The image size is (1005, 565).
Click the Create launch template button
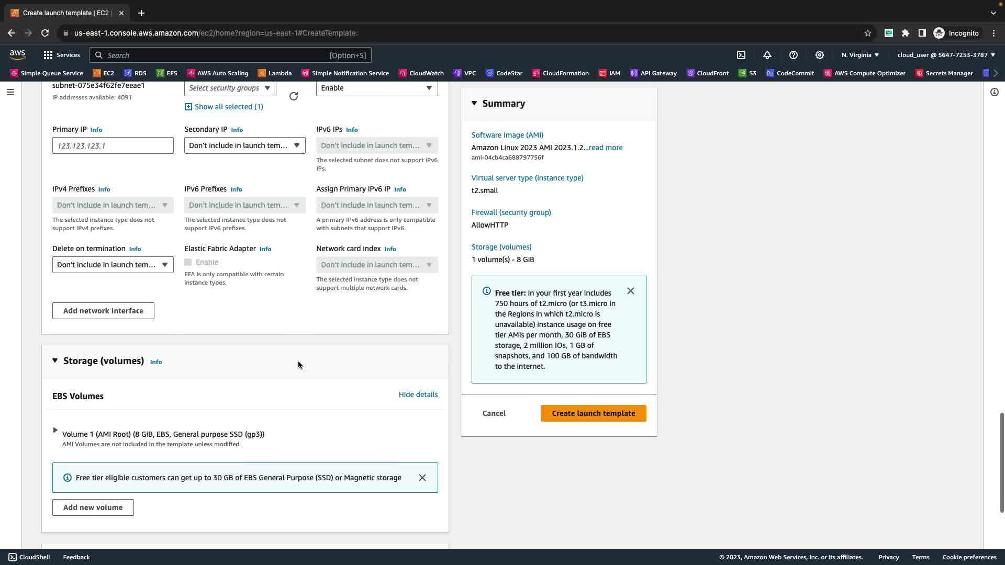click(x=593, y=413)
